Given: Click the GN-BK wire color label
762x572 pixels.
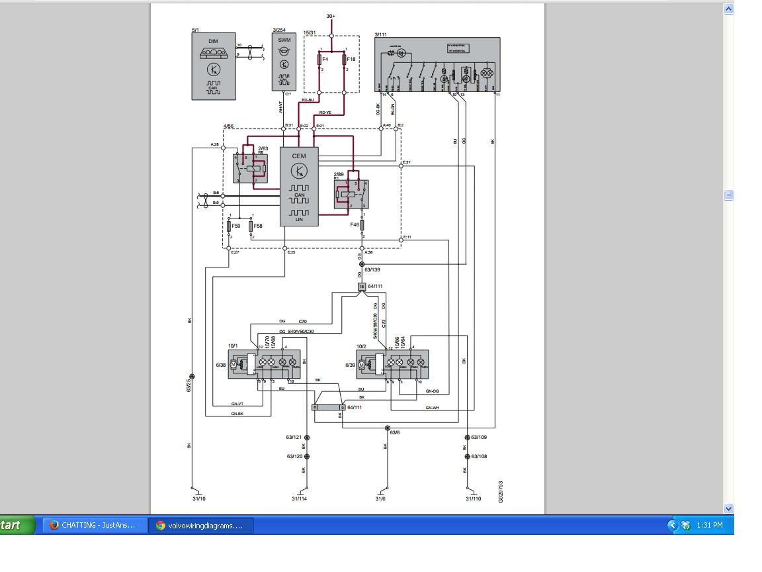Looking at the screenshot, I should click(x=237, y=414).
